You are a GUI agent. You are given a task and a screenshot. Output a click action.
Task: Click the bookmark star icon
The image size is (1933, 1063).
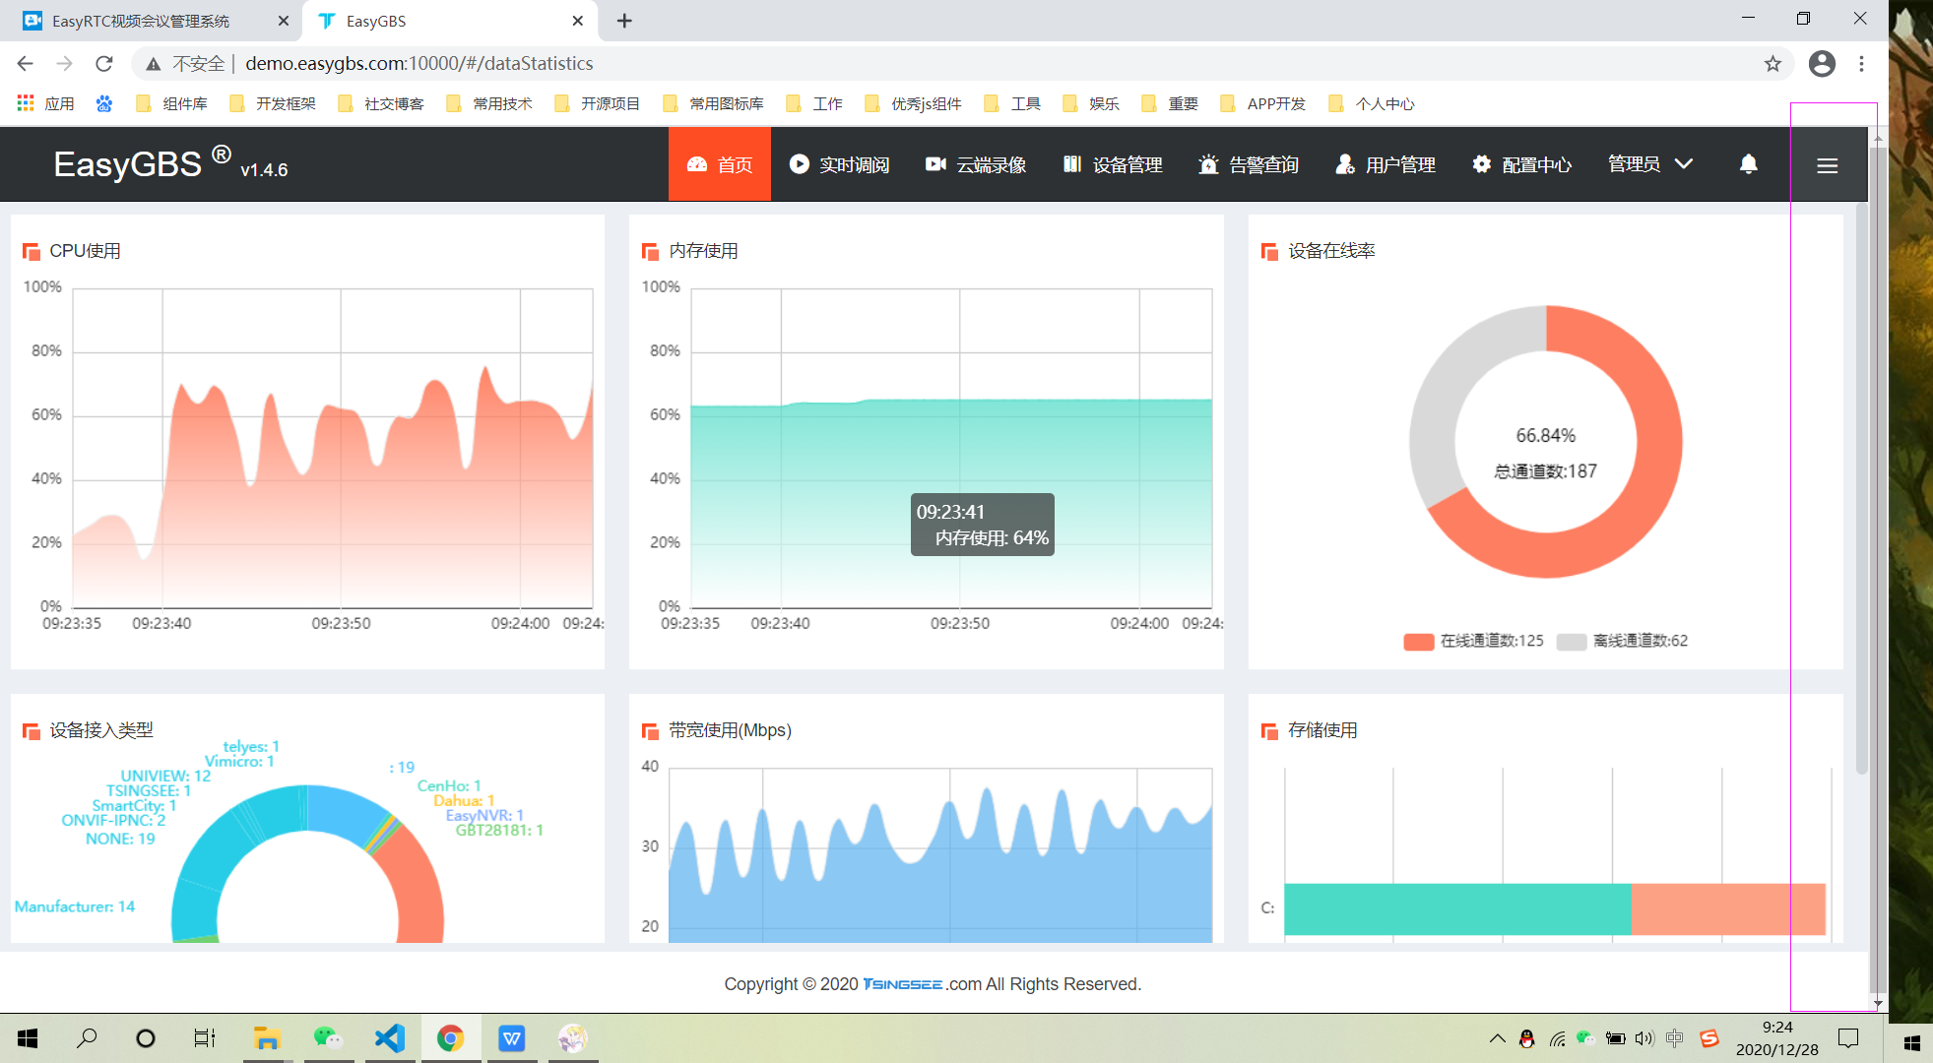coord(1772,64)
